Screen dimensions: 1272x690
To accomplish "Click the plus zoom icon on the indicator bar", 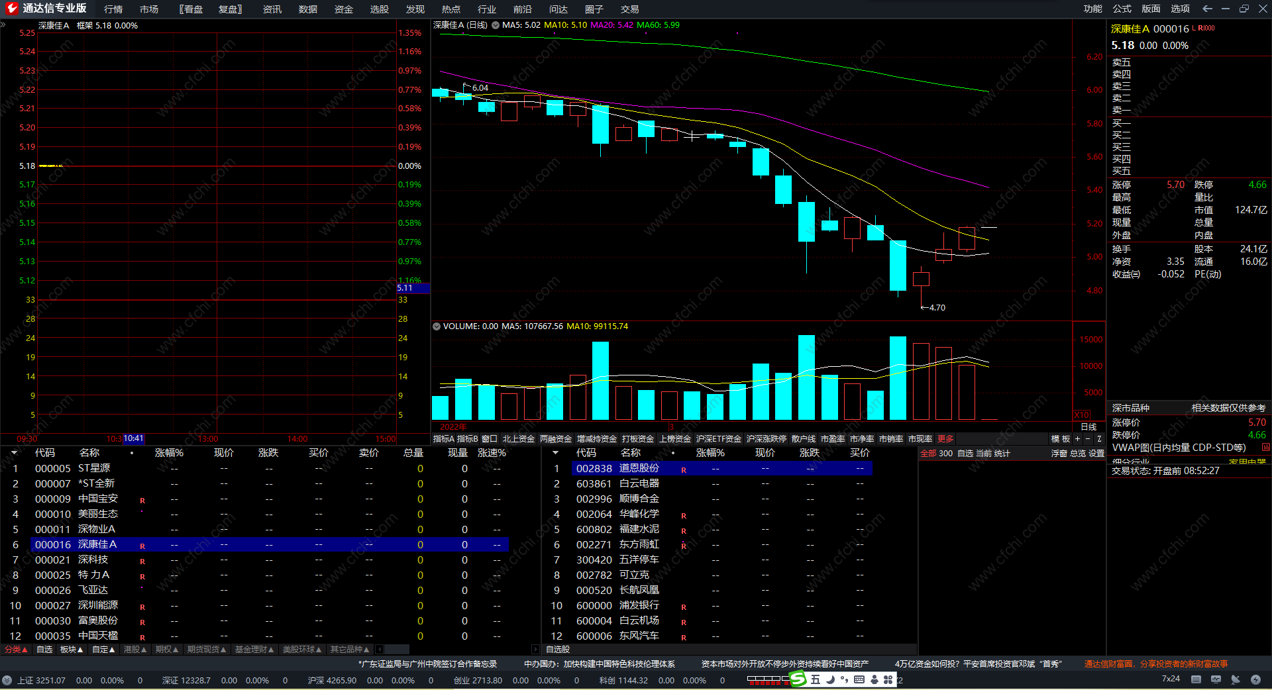I will click(1077, 439).
